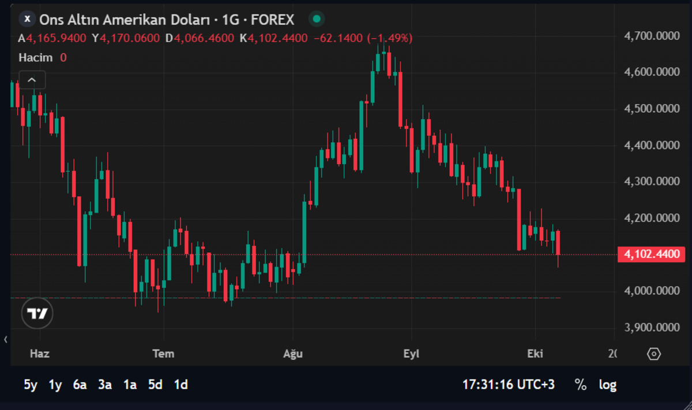This screenshot has width=692, height=410.
Task: Click the symbol logo beside Ons Altın title
Action: pos(27,20)
